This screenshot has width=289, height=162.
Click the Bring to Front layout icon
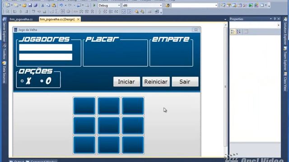tap(136, 12)
